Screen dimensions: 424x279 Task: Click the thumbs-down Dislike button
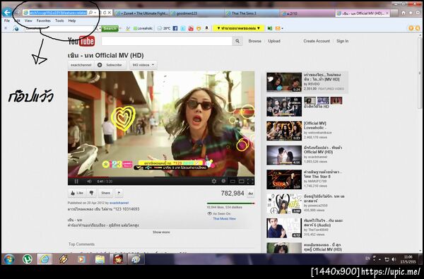pyautogui.click(x=91, y=193)
